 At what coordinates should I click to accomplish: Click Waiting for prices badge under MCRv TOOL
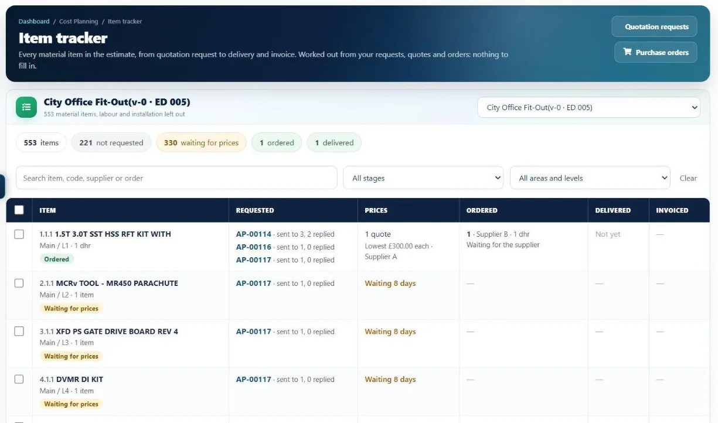click(x=71, y=308)
